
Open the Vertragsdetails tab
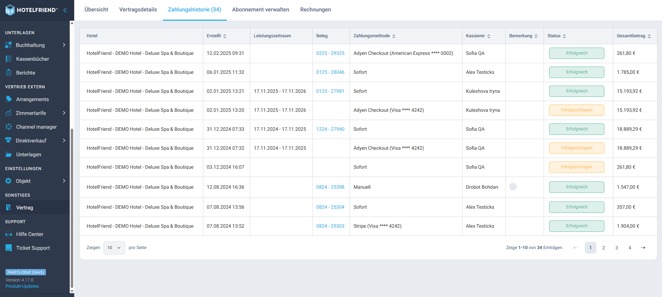coord(138,10)
